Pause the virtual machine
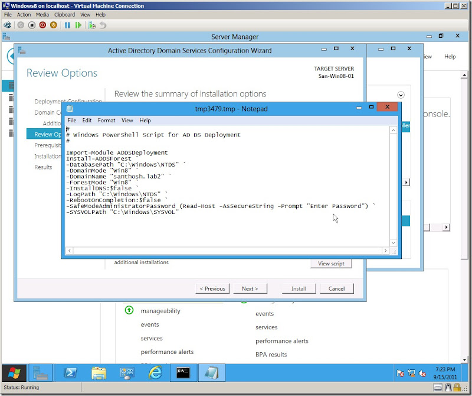Image resolution: width=472 pixels, height=396 pixels. coord(67,25)
